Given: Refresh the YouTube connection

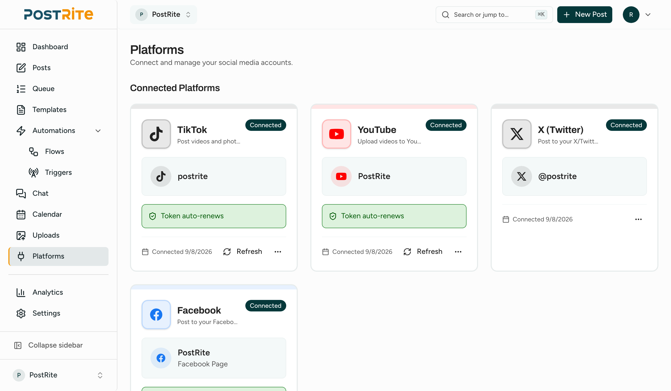Looking at the screenshot, I should click(x=423, y=252).
